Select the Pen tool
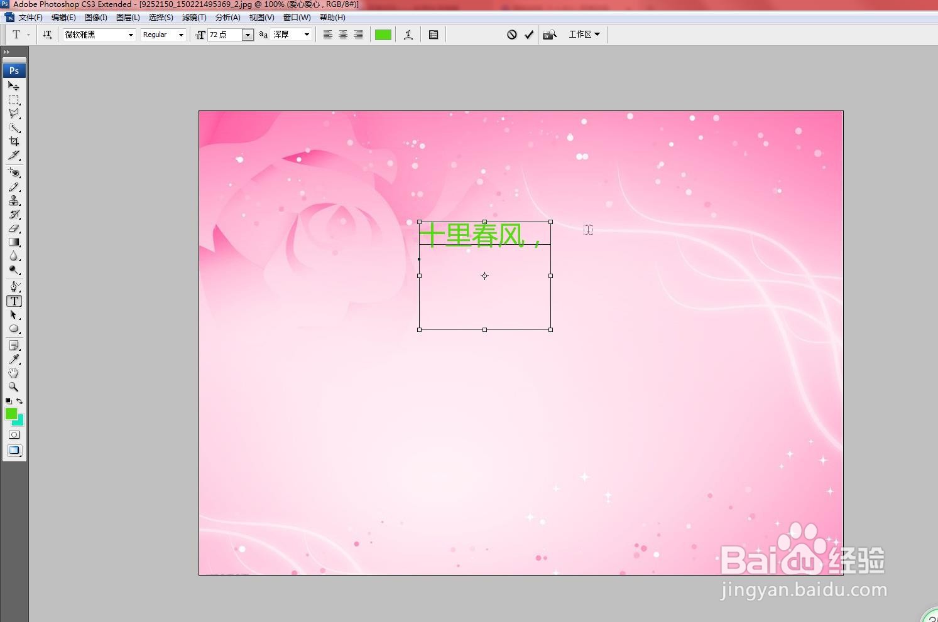The width and height of the screenshot is (938, 622). click(14, 287)
